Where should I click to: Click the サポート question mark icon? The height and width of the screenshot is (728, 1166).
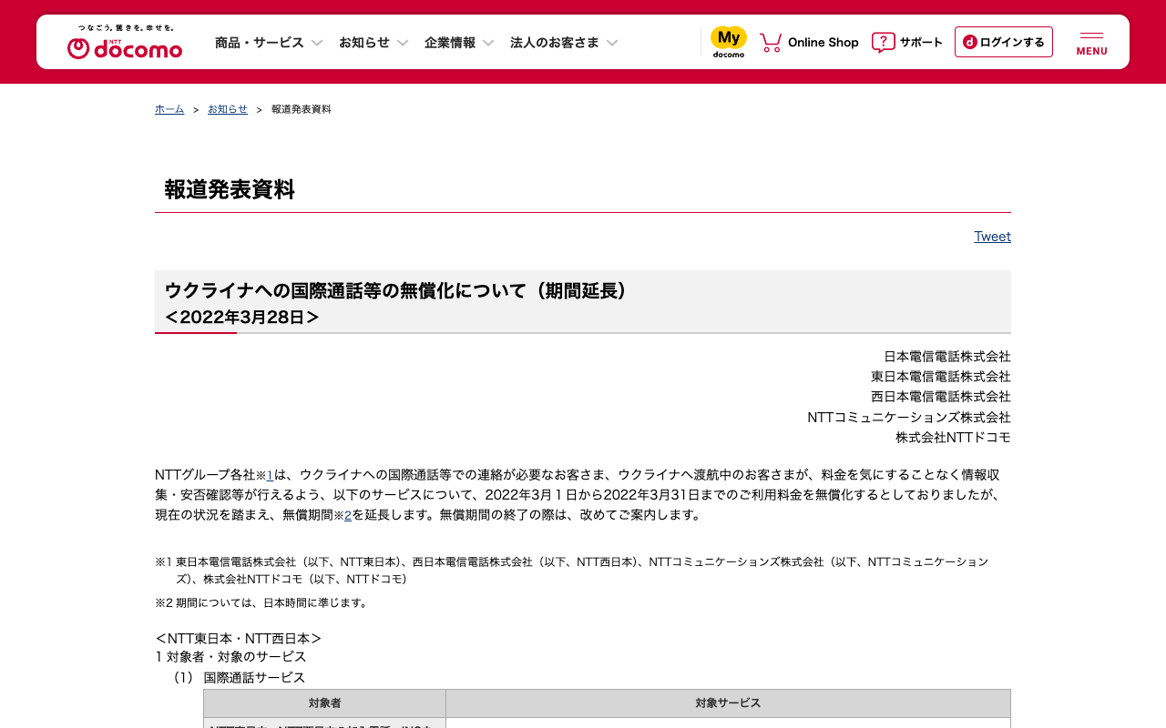click(x=883, y=43)
